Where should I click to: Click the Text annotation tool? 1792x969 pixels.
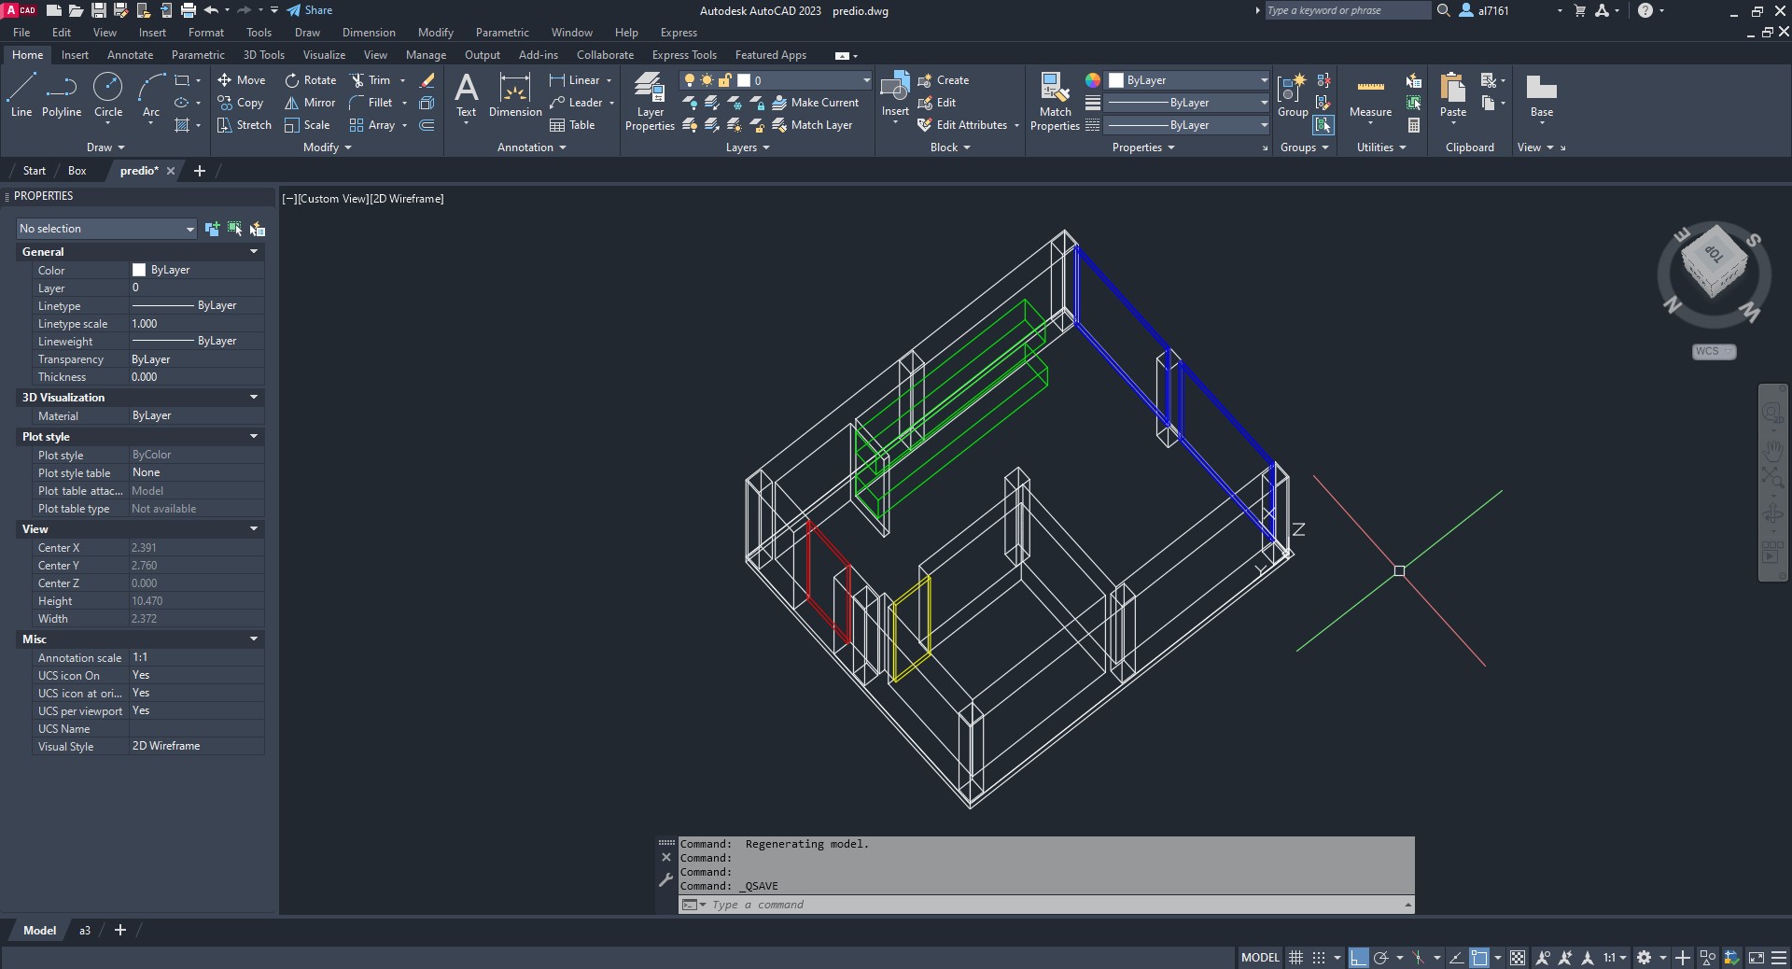466,95
